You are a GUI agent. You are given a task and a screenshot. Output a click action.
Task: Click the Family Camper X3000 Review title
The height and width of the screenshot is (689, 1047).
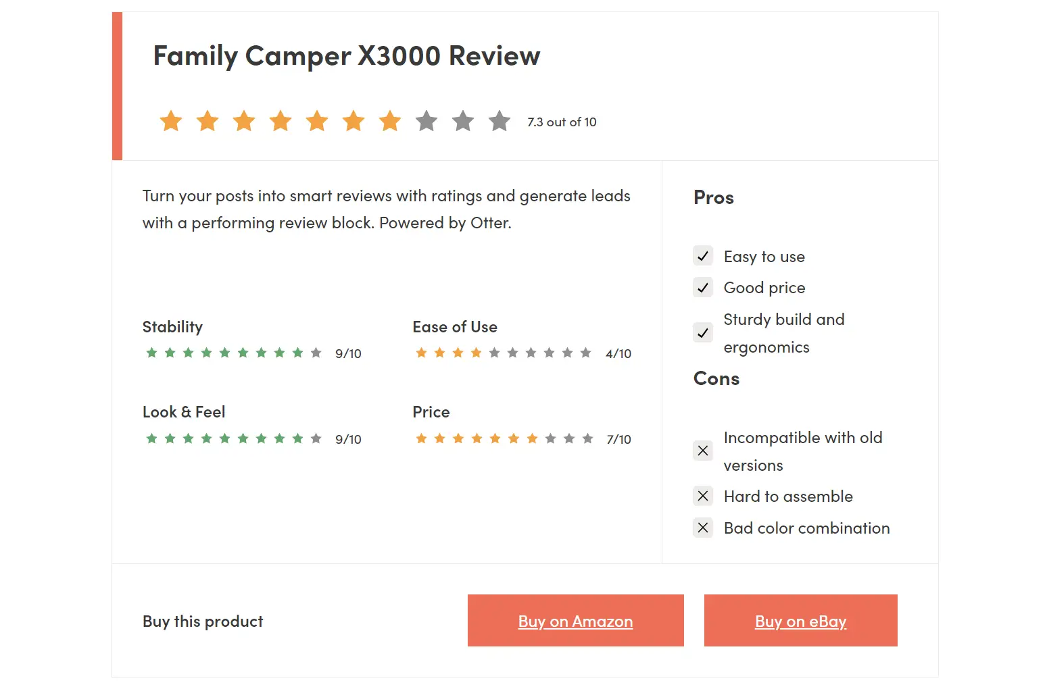pyautogui.click(x=347, y=56)
